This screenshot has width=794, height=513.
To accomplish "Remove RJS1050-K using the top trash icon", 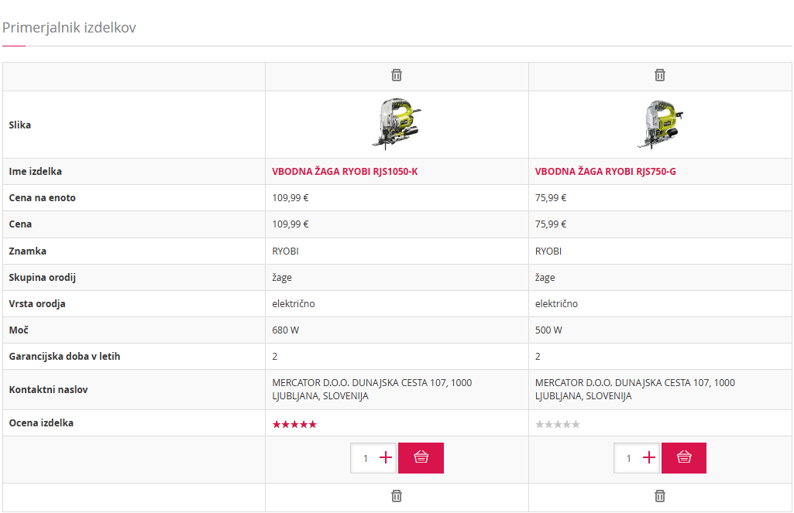I will pyautogui.click(x=397, y=75).
